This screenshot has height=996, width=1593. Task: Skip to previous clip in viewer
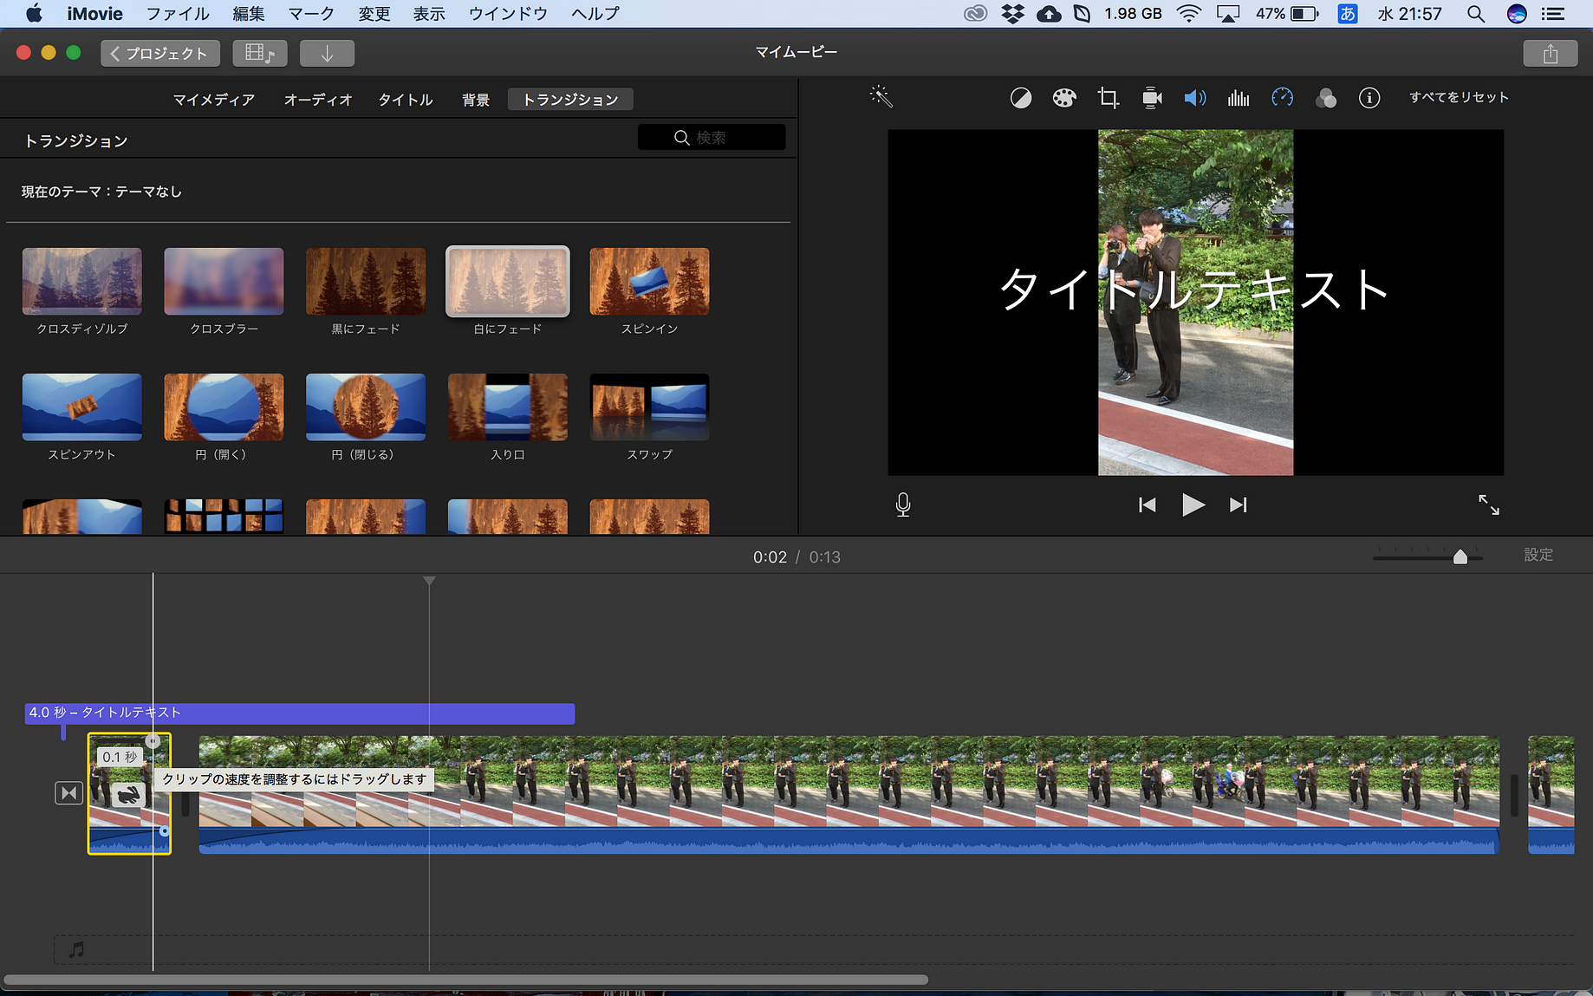(x=1147, y=505)
